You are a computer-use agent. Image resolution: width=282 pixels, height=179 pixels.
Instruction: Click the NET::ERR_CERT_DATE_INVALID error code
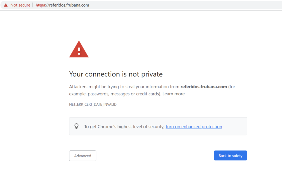(93, 104)
